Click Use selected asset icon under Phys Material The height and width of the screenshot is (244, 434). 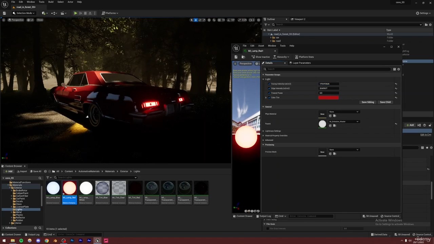330,116
